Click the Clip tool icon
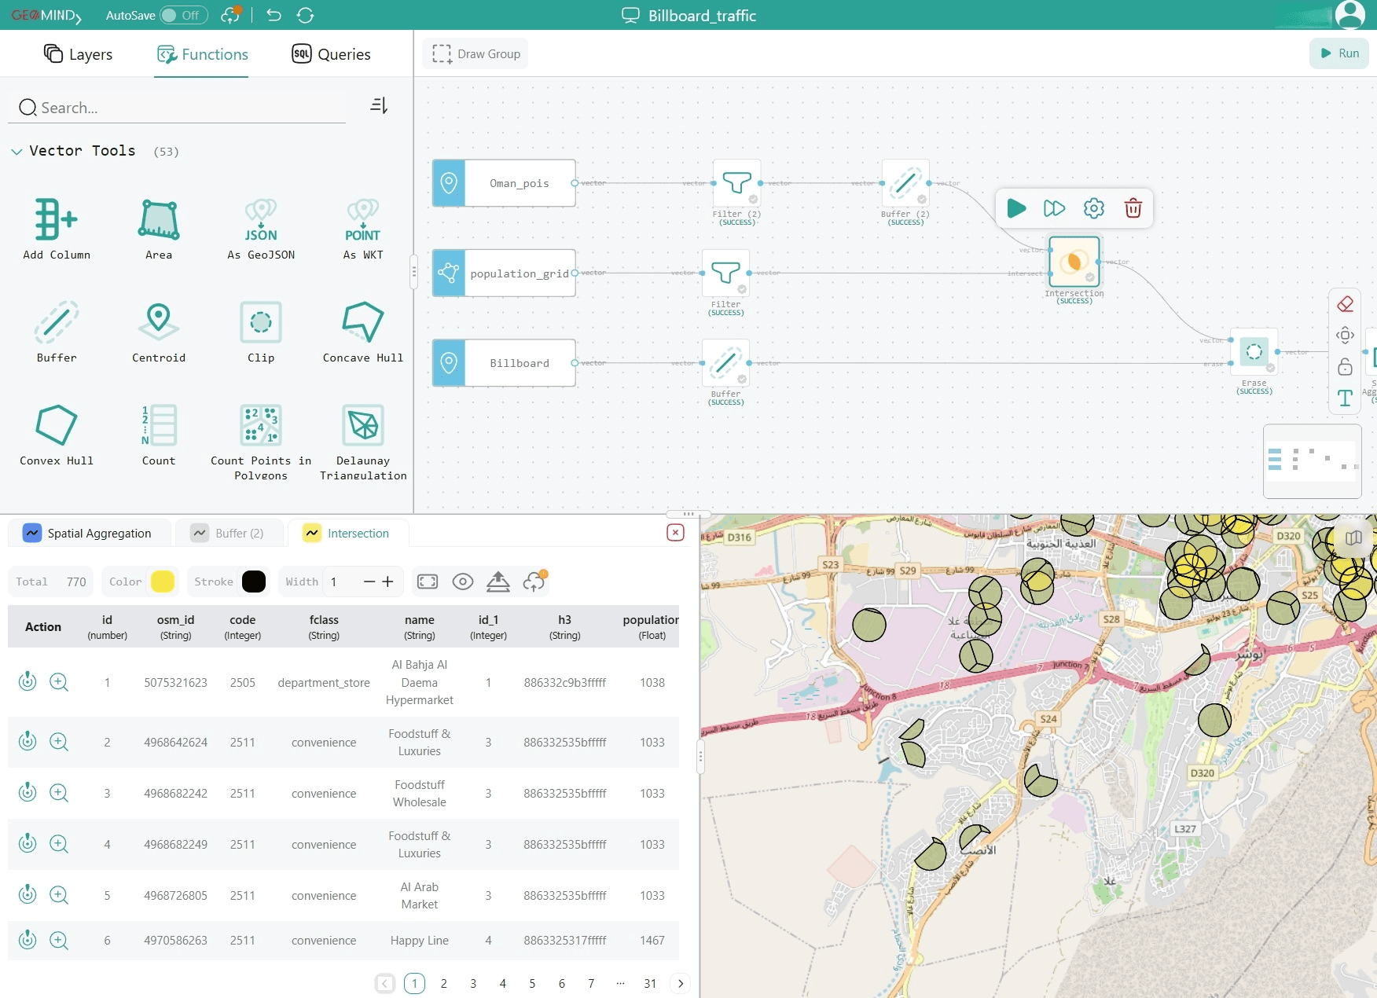 point(261,324)
